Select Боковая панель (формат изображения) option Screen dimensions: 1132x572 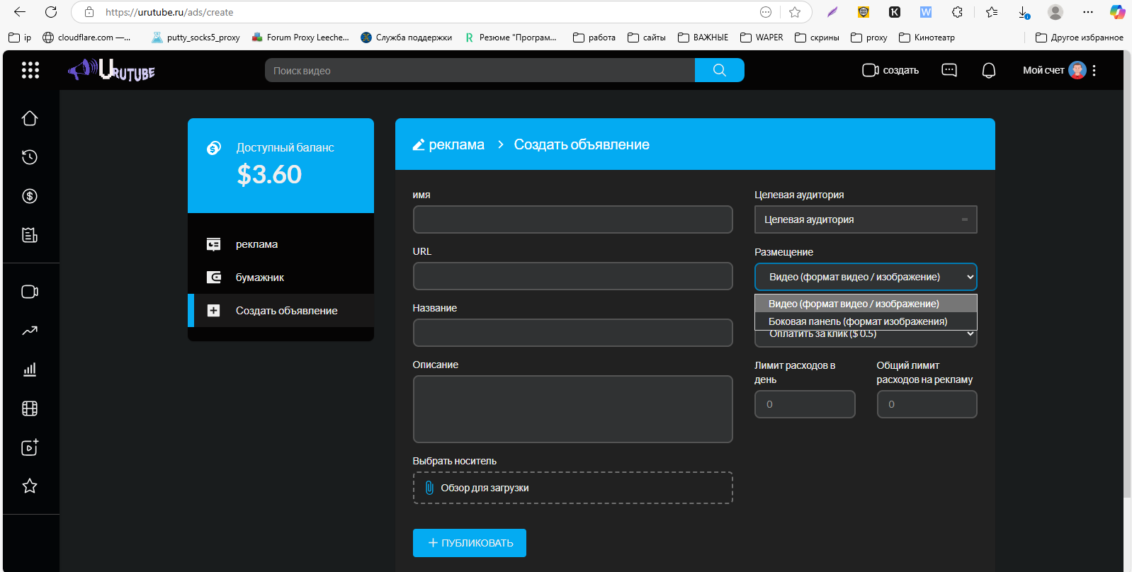pos(857,321)
